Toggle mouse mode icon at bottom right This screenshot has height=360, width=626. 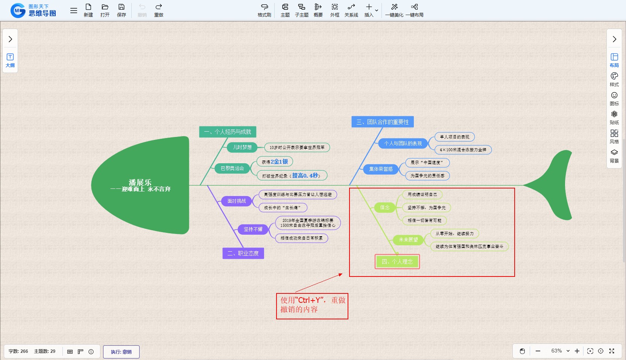522,351
